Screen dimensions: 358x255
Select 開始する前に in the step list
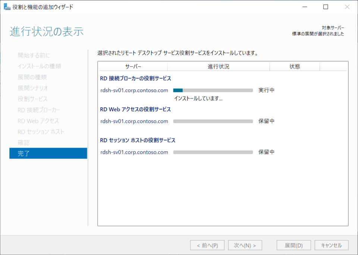tap(34, 55)
